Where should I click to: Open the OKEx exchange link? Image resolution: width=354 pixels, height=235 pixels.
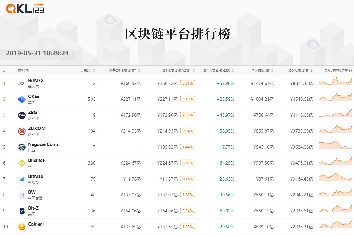click(34, 97)
